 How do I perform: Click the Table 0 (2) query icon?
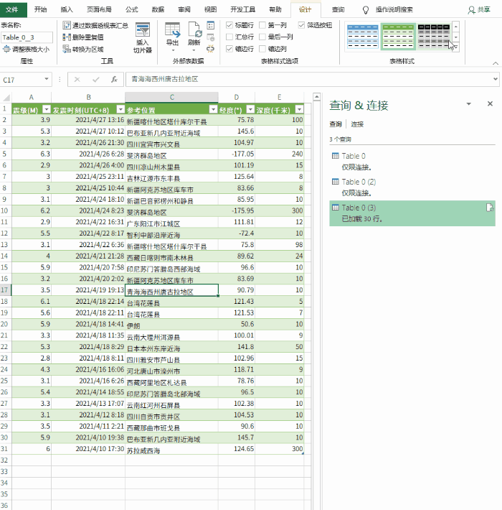coord(336,182)
